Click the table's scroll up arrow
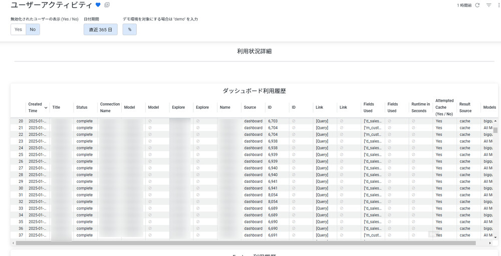Screen dimensions: 501x256 495,121
